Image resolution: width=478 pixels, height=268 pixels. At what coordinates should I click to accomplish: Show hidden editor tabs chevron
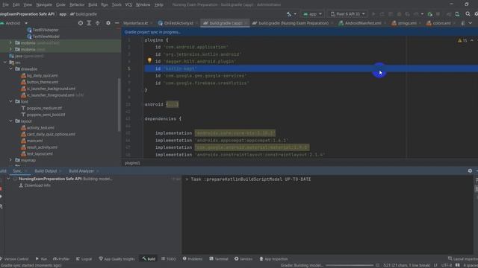[x=471, y=23]
